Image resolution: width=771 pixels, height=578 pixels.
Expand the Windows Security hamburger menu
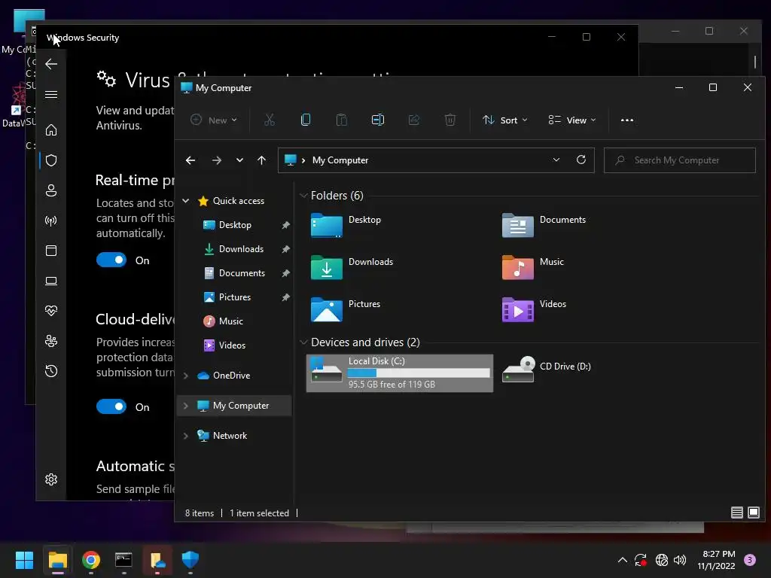(51, 94)
